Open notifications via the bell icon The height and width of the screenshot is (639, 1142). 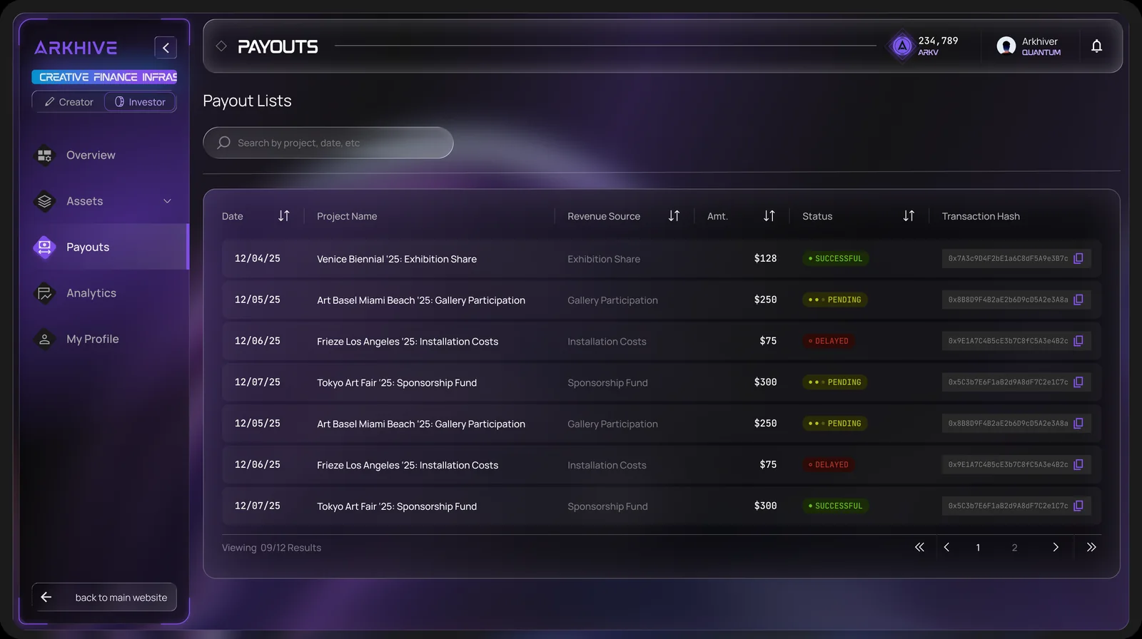pos(1096,46)
